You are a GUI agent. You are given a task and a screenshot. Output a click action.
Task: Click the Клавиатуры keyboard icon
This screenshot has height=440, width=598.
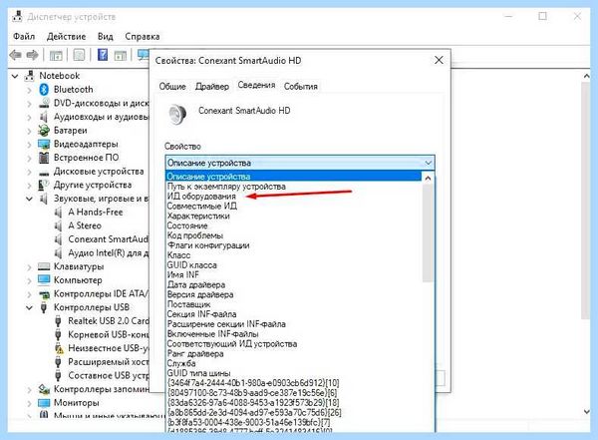(x=44, y=266)
